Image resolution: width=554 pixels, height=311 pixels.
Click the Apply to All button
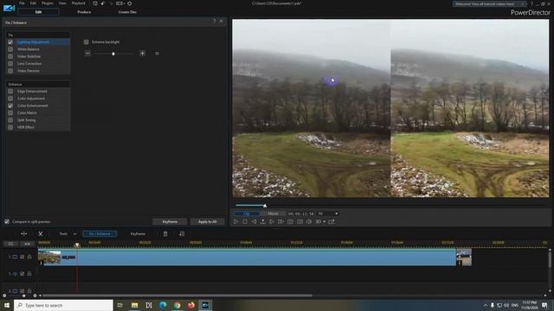(208, 222)
